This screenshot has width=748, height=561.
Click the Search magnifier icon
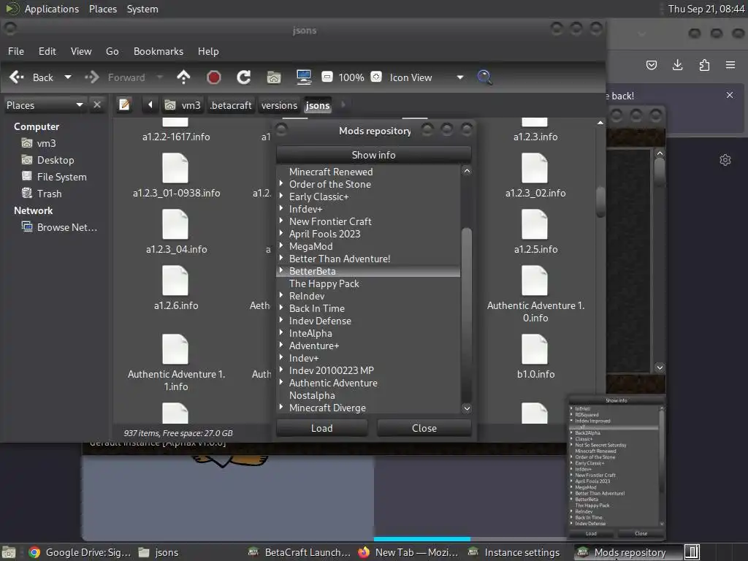click(x=484, y=77)
